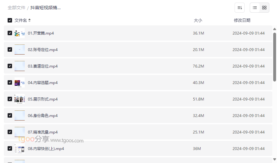Switch to list view
Screen dimensions: 277x163
tap(255, 8)
